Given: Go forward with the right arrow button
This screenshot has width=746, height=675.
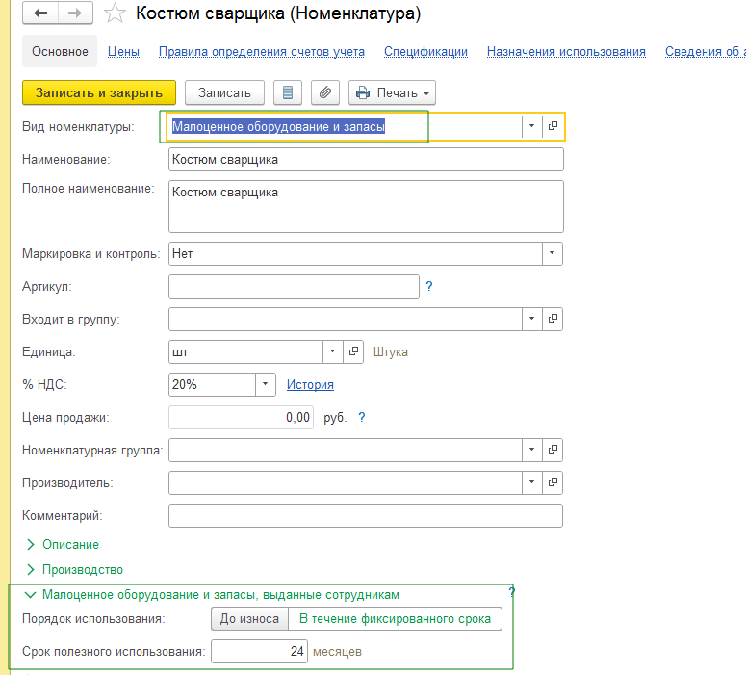Looking at the screenshot, I should 75,13.
